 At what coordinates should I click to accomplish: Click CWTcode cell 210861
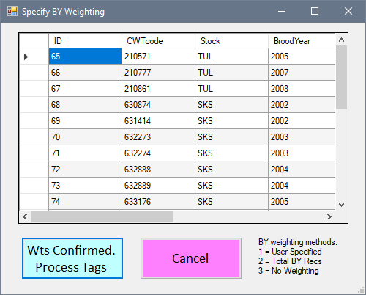[x=158, y=89]
